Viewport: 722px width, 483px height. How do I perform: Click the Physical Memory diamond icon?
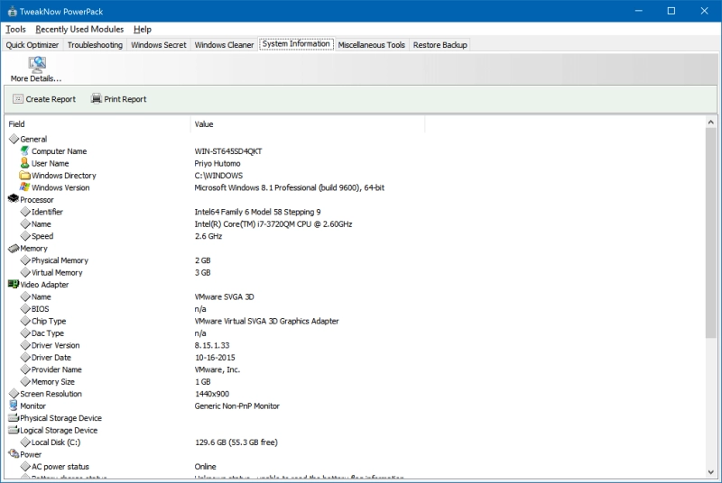pos(25,260)
